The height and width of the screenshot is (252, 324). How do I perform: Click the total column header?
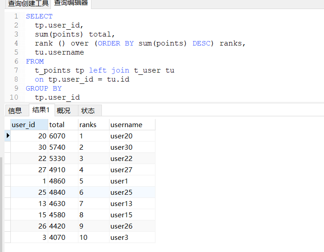63,125
